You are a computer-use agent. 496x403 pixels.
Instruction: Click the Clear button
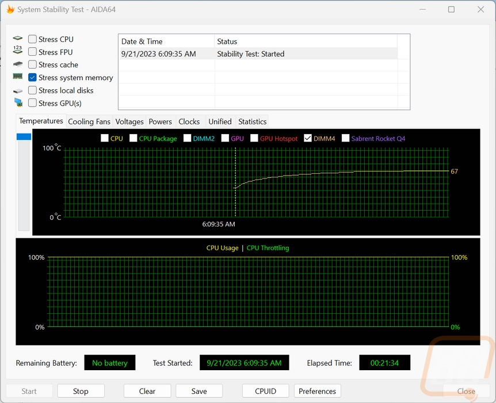[x=147, y=391]
